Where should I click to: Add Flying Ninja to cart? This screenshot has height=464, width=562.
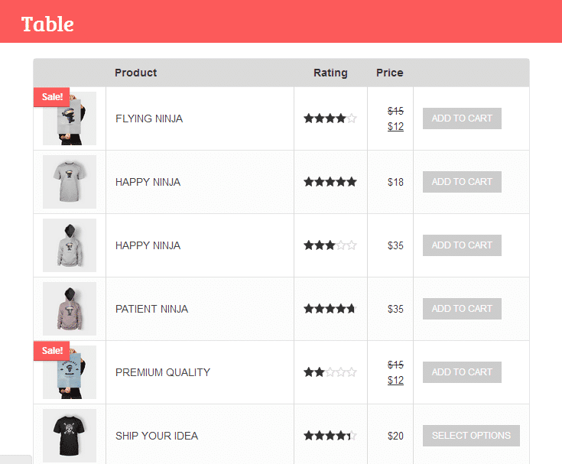(462, 118)
